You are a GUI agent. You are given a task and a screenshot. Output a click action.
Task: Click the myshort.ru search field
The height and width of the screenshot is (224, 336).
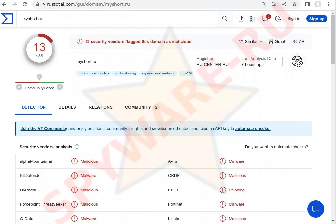point(117,19)
